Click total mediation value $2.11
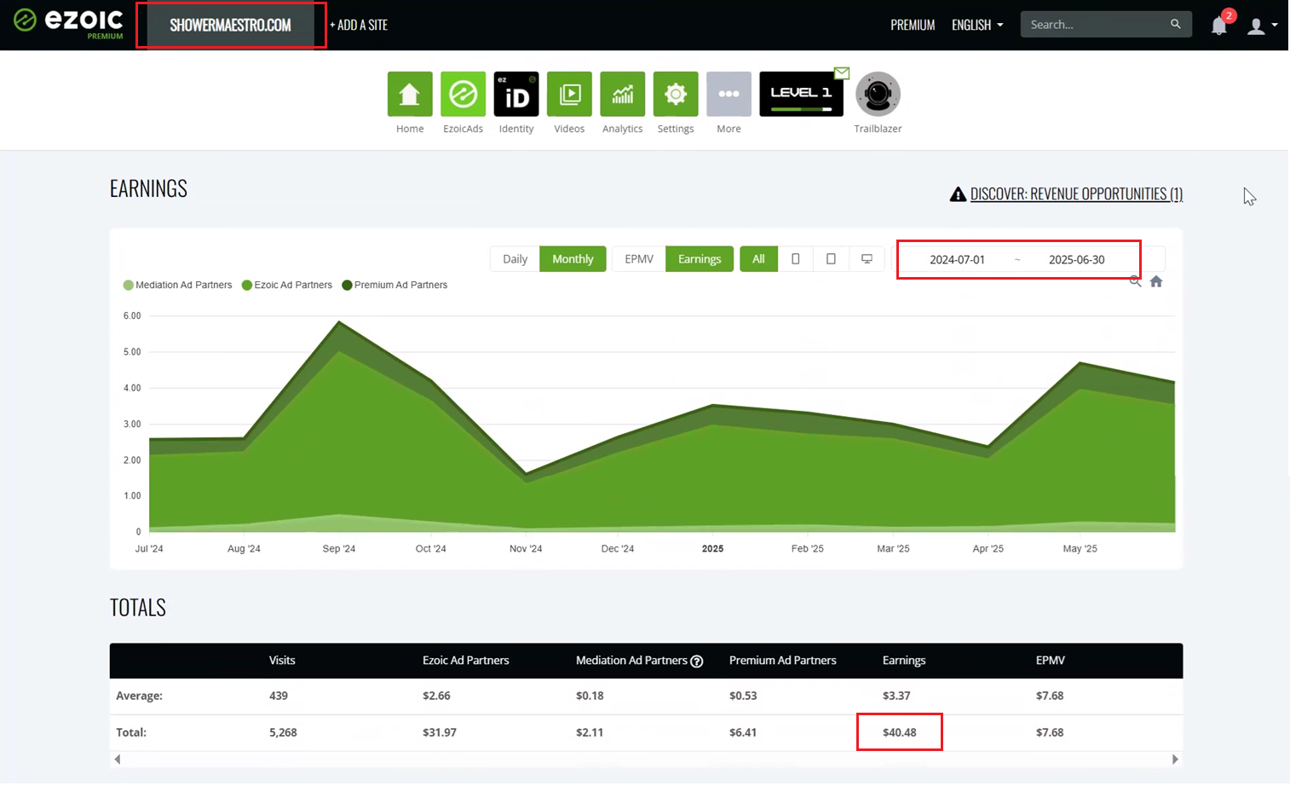Image resolution: width=1290 pixels, height=809 pixels. [x=590, y=732]
